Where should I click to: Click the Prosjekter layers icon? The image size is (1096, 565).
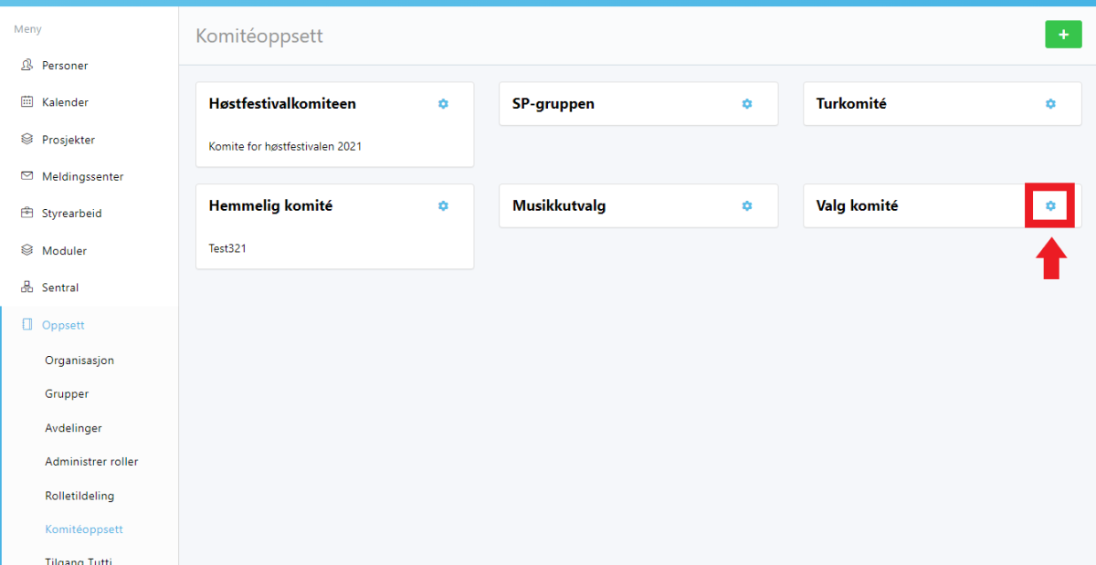point(26,140)
